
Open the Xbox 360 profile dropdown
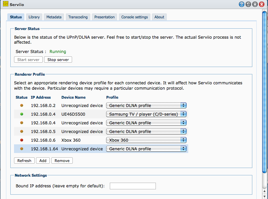(146, 140)
